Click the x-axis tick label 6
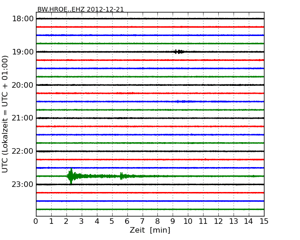 point(127,222)
